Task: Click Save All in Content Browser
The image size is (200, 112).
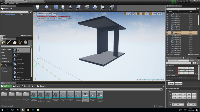Action: [x=26, y=86]
